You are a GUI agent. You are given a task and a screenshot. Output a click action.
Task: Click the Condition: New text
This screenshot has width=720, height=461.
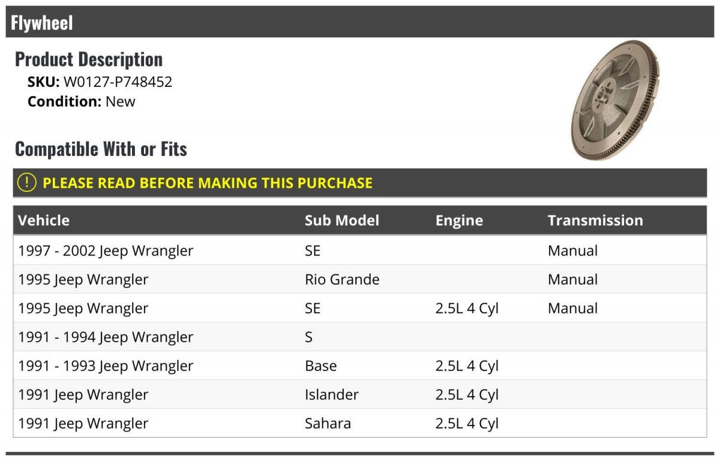point(82,101)
